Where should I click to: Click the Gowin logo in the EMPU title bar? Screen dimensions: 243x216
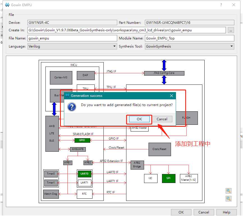[7, 5]
